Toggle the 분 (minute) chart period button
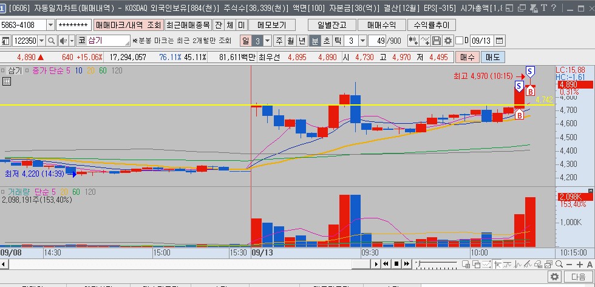This screenshot has height=287, width=595. coord(315,41)
